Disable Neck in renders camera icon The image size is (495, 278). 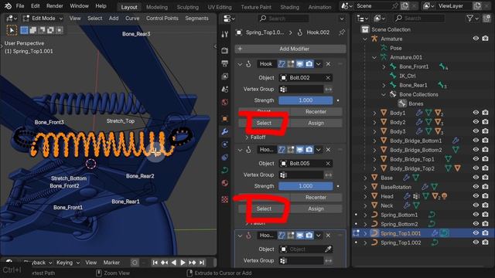(x=485, y=205)
